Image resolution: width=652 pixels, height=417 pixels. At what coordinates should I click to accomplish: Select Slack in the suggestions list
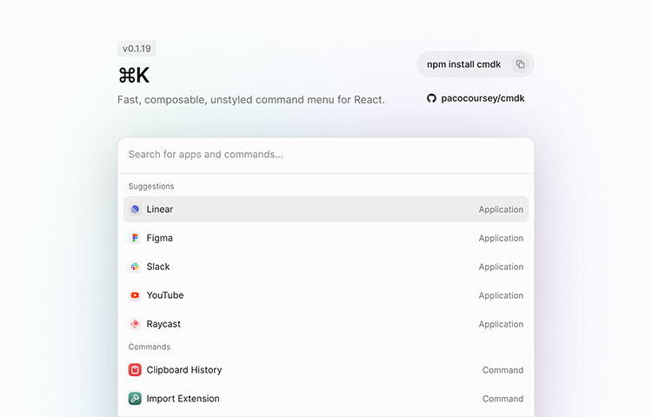point(326,267)
